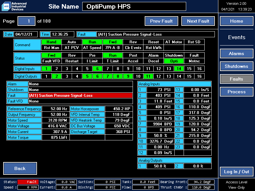Click the AT Motor command cell
The width and height of the screenshot is (255, 191).
tap(174, 42)
